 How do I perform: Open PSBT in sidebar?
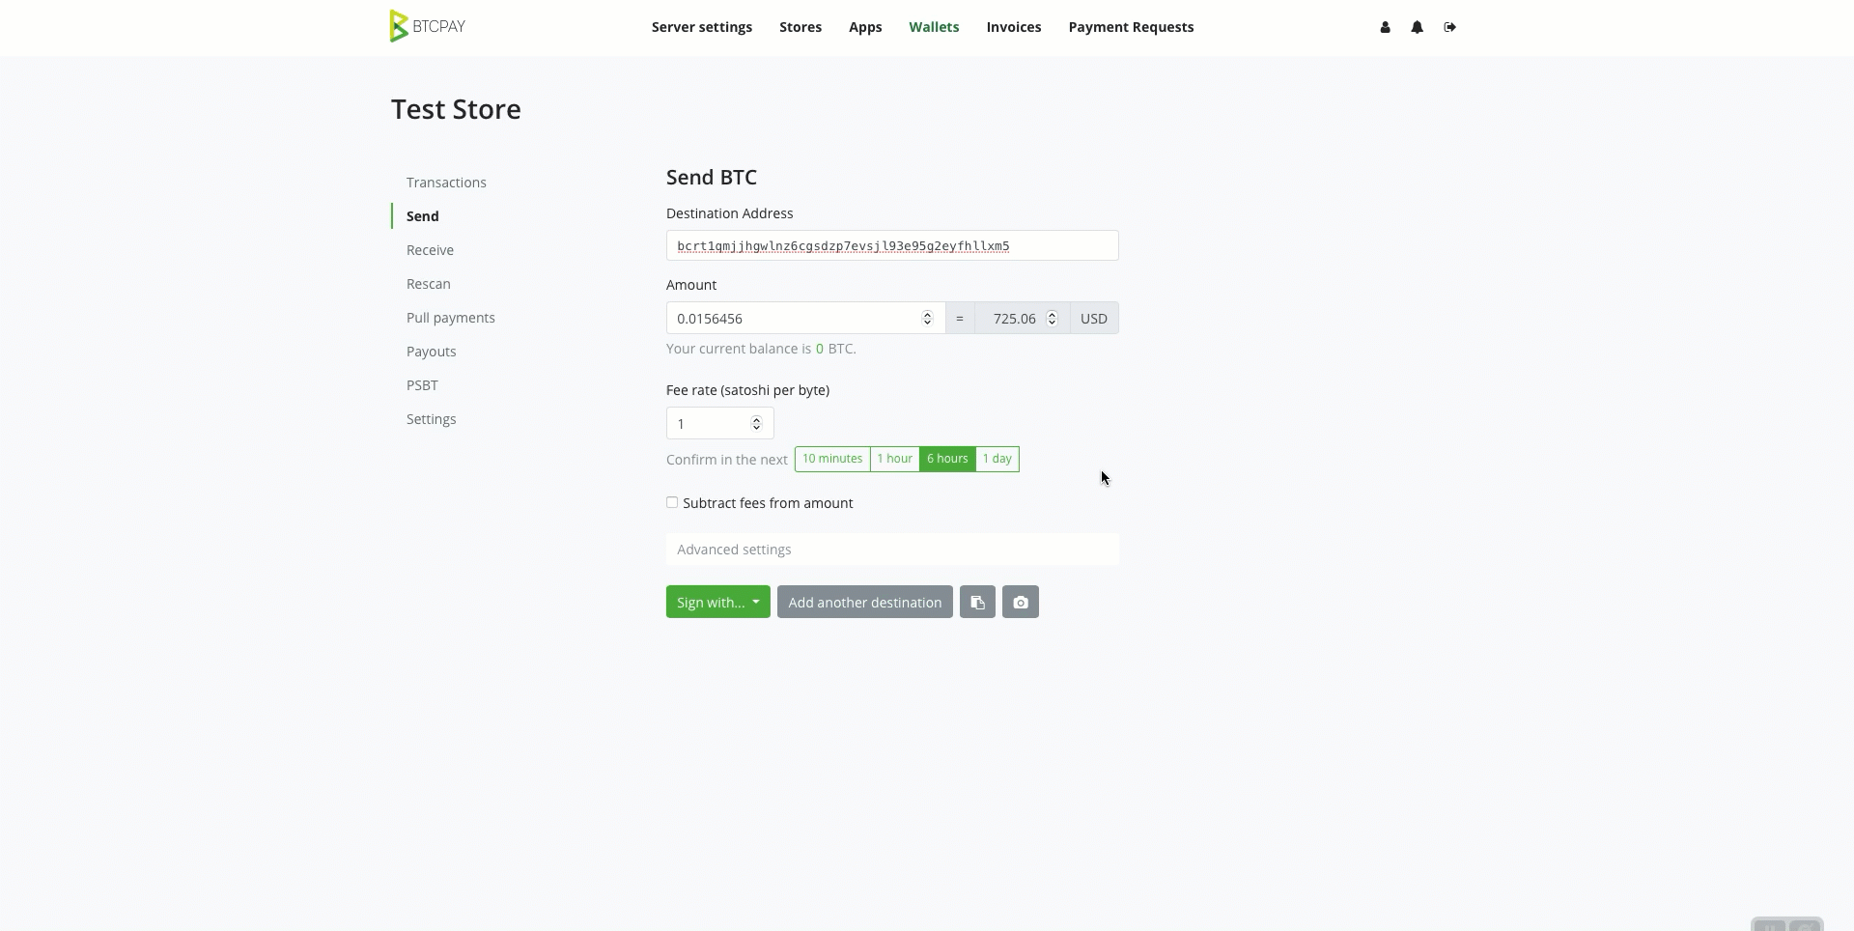coord(422,385)
